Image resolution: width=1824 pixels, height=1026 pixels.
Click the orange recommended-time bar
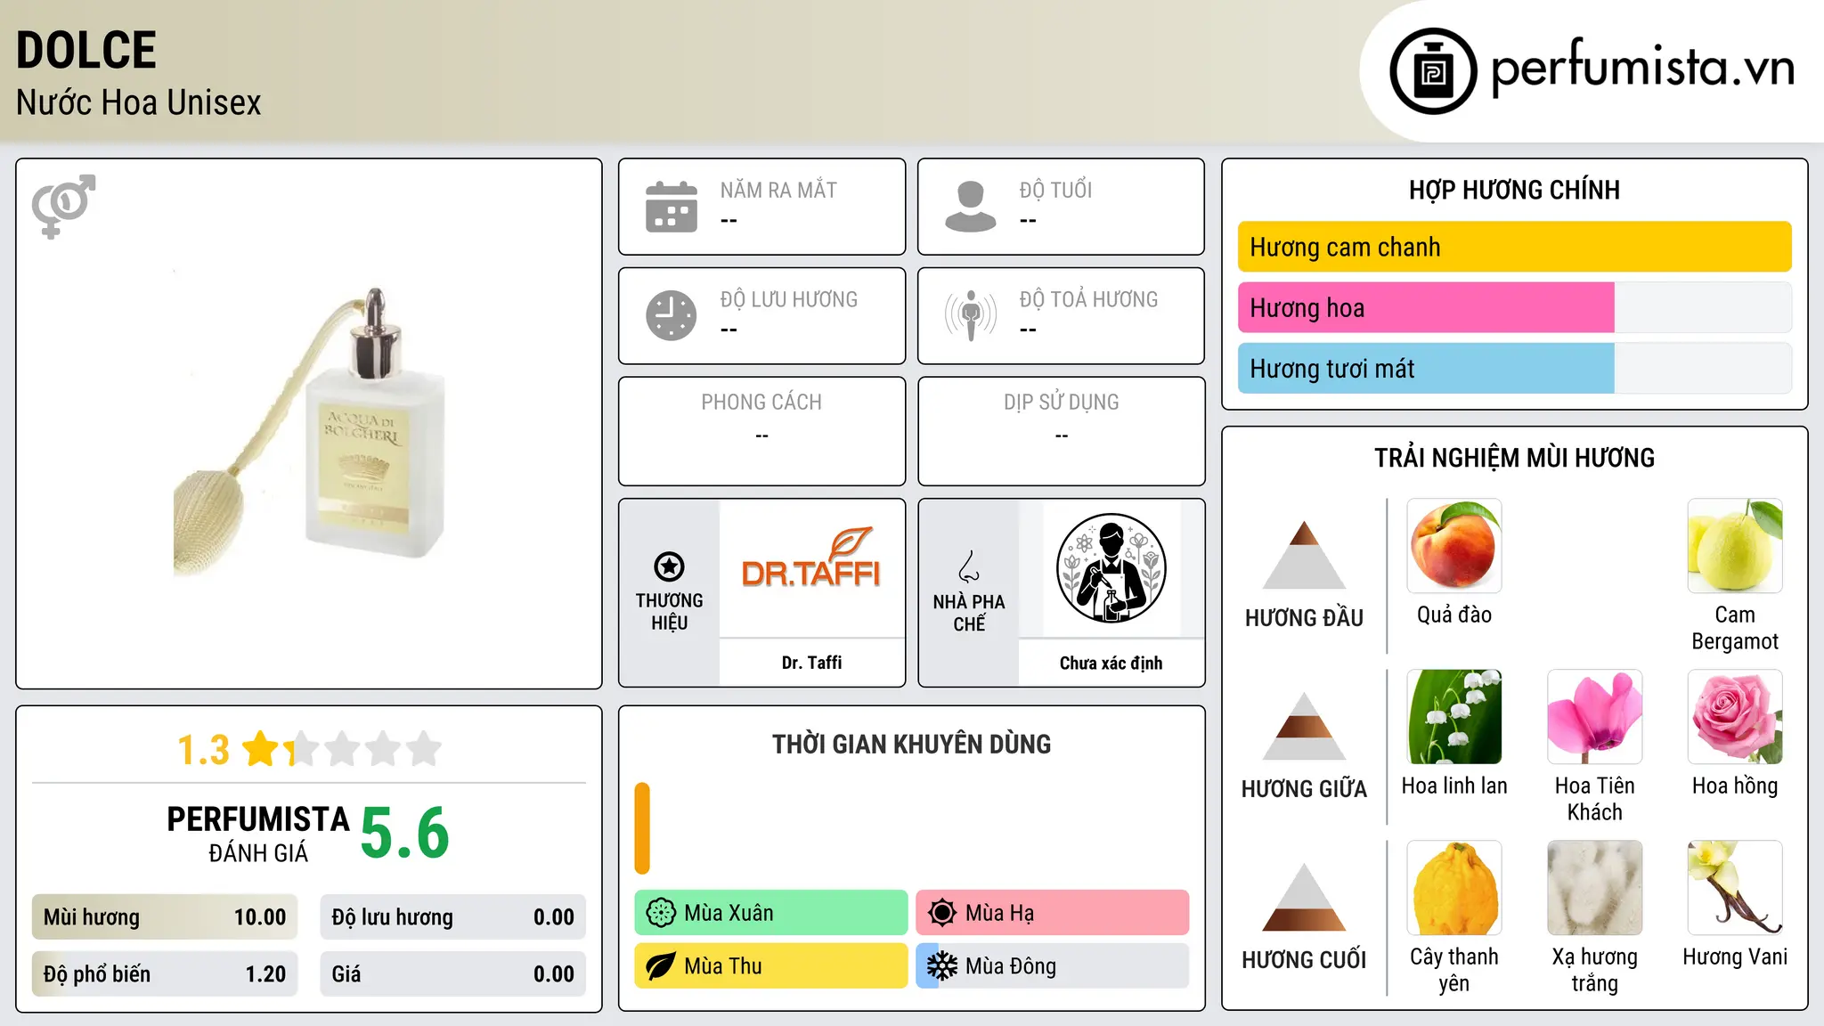click(x=642, y=828)
